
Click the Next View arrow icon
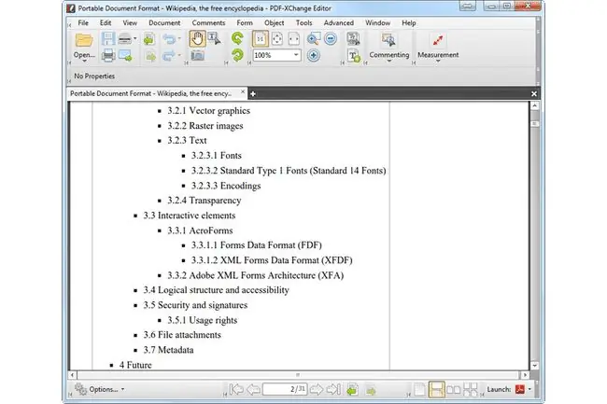click(371, 391)
